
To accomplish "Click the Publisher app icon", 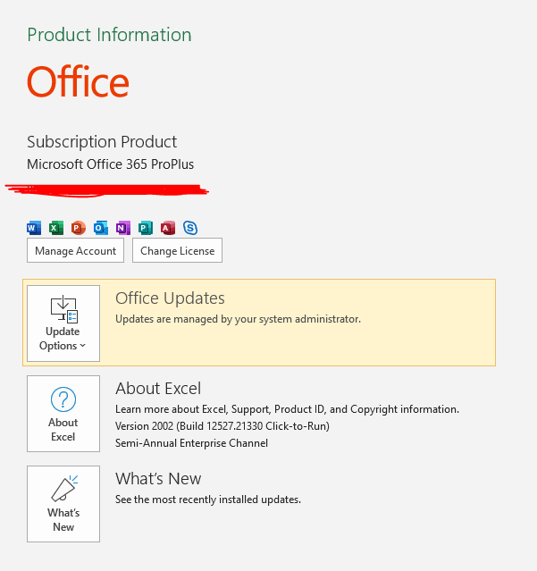I will pos(146,228).
